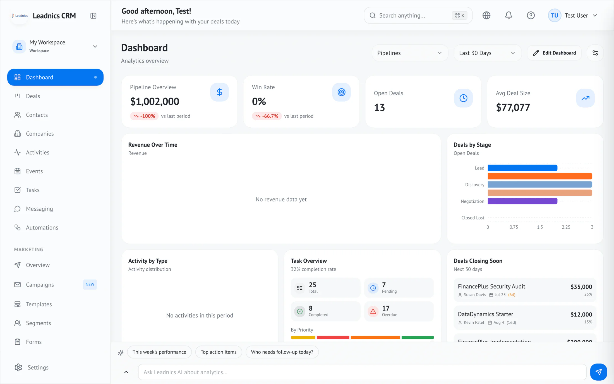This screenshot has height=384, width=614.
Task: Click the green priority bar segment
Action: click(x=418, y=338)
